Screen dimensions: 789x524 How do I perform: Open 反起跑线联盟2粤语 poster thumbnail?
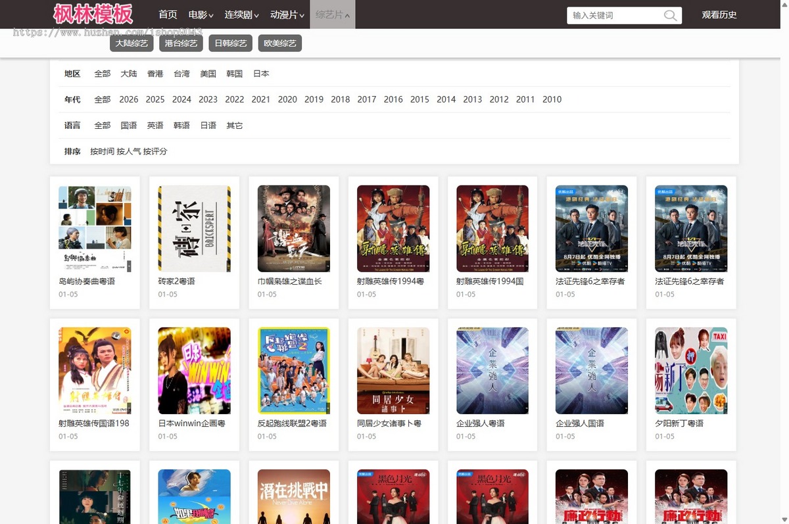[x=294, y=371]
